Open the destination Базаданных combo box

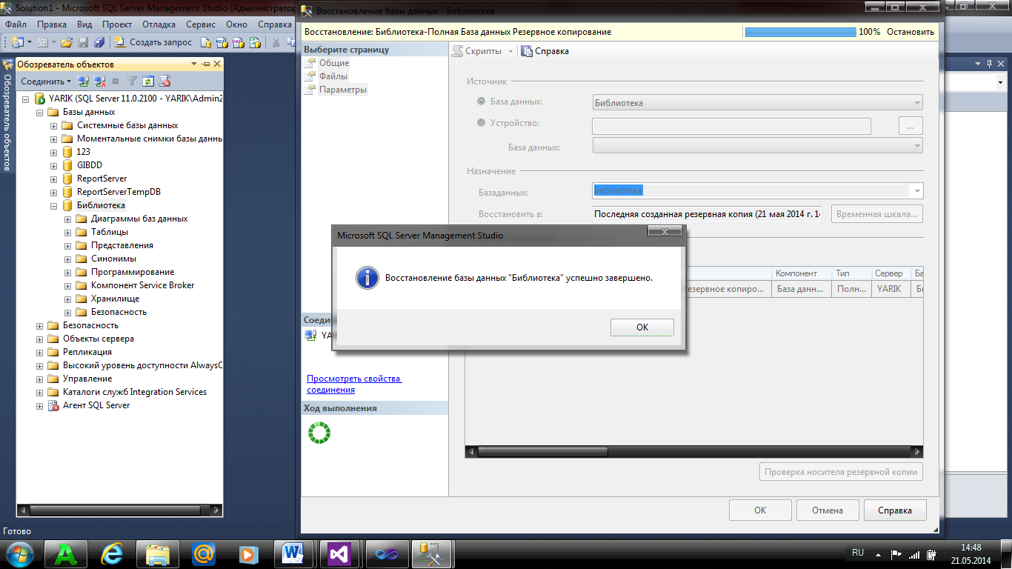pos(757,191)
